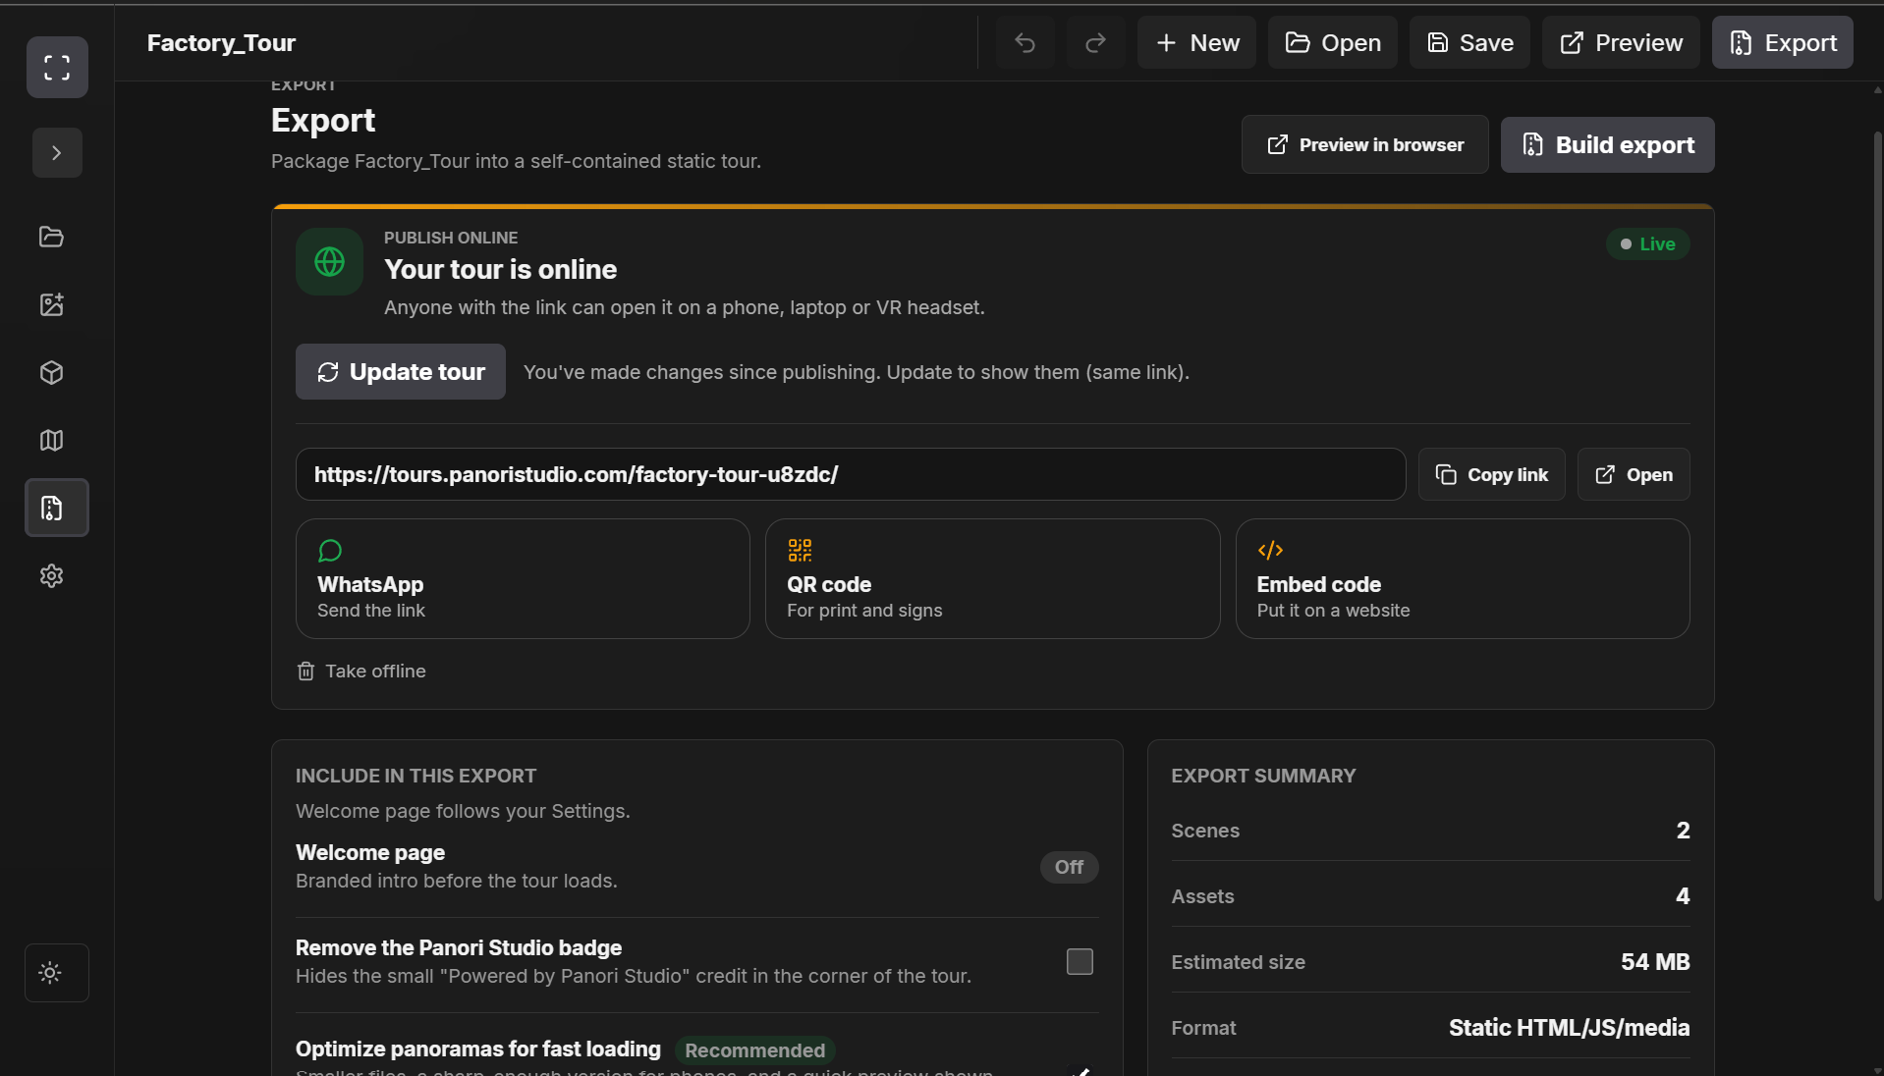
Task: Open WhatsApp send link card
Action: 523,579
